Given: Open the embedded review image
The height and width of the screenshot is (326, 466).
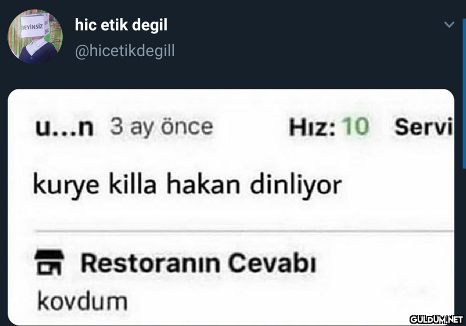Looking at the screenshot, I should click(x=231, y=207).
